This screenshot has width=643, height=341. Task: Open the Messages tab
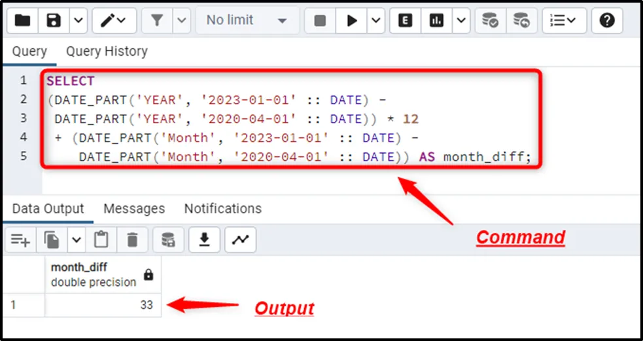pos(134,209)
